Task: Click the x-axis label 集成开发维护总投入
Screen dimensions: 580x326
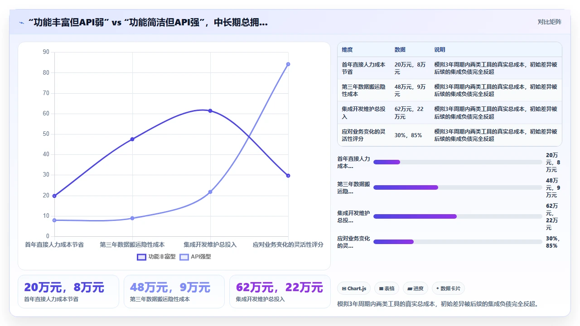Action: tap(210, 244)
